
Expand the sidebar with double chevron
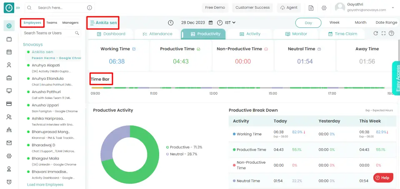coord(17,7)
